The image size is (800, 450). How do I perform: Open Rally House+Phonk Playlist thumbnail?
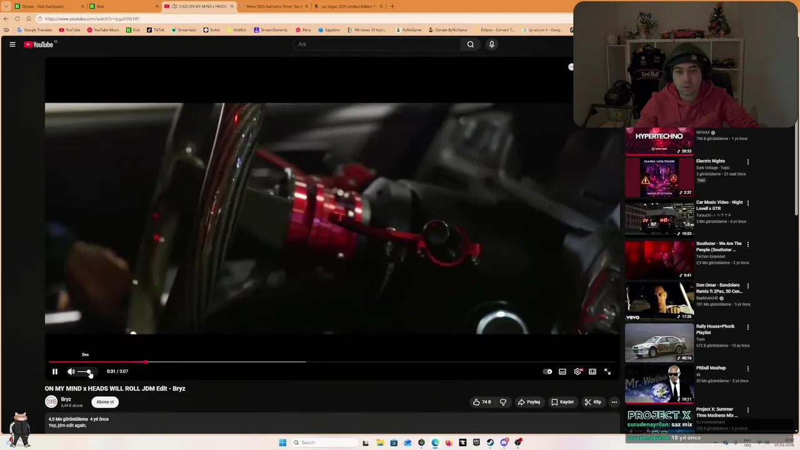pos(659,342)
